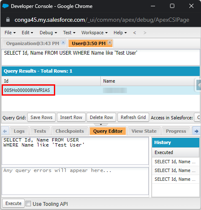Click the Delete Row button

point(101,117)
